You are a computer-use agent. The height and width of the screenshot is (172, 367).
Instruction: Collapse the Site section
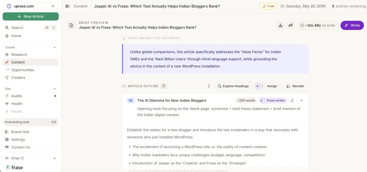(54, 89)
